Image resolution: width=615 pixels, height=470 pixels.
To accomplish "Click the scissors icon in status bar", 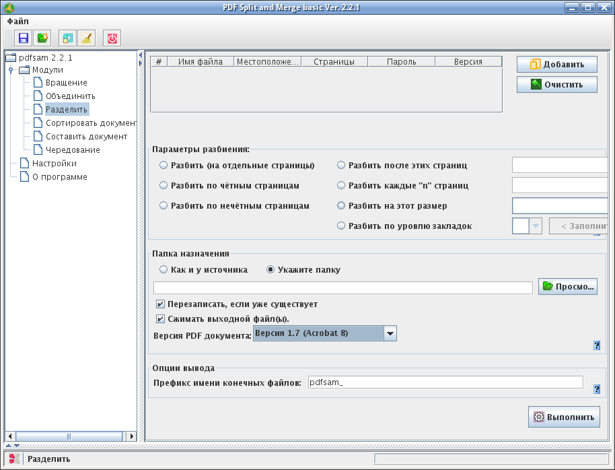I will [13, 459].
